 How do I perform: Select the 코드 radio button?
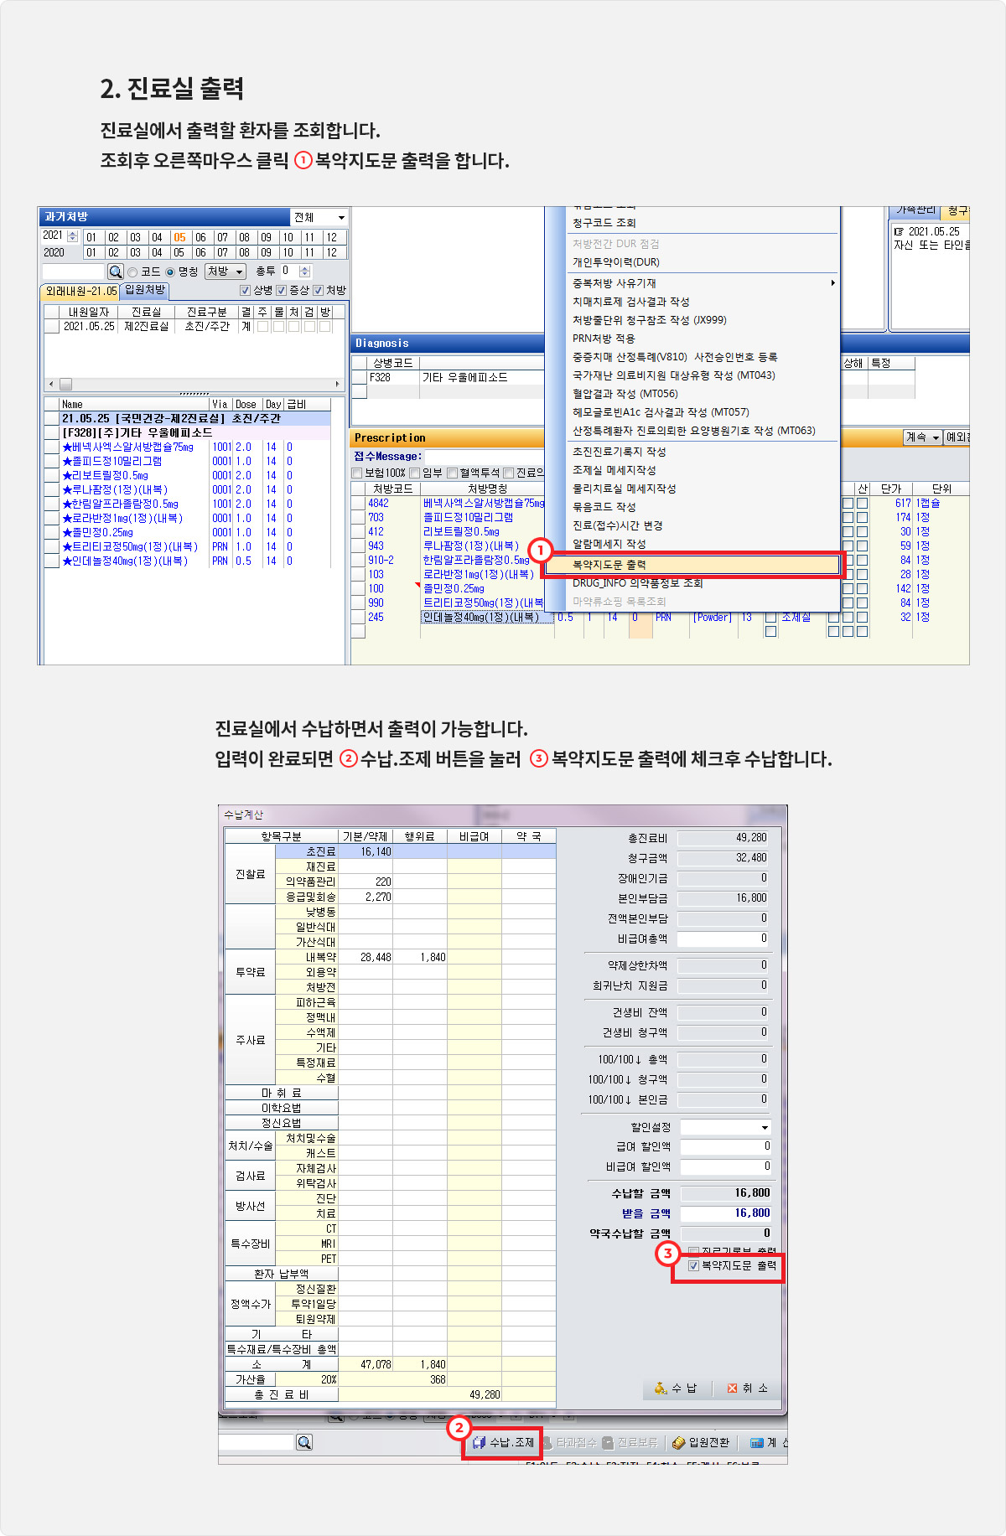(132, 272)
